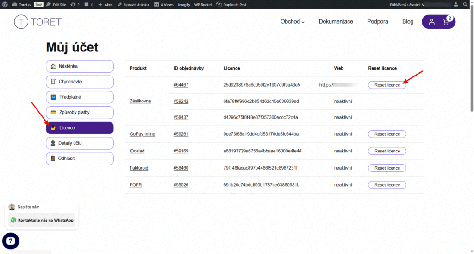Viewport: 474px width, 254px height.
Task: Open the Toret.cz site menu in admin bar
Action: click(22, 5)
